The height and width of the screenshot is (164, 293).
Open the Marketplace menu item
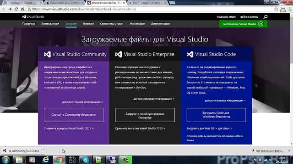click(137, 24)
